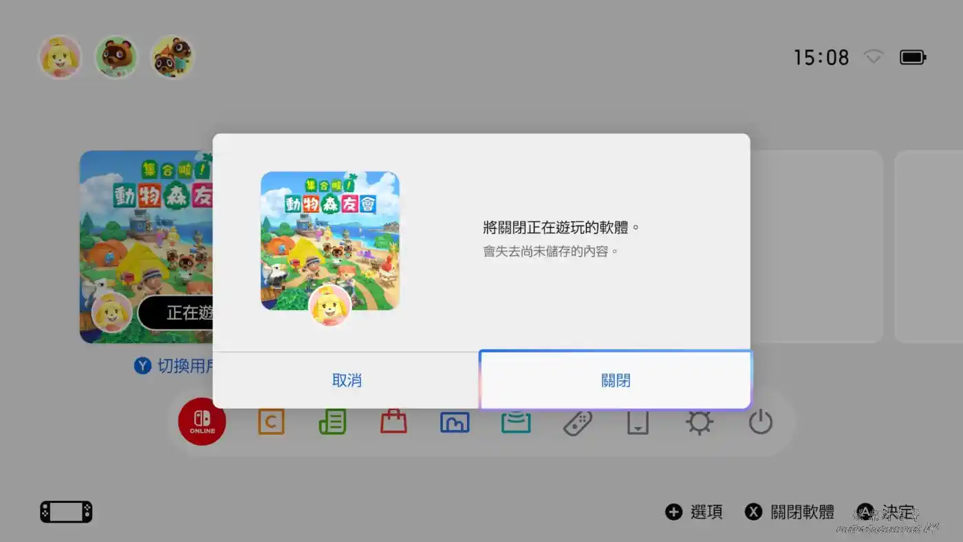Click the 關閉軟體 close software hint

tap(790, 512)
